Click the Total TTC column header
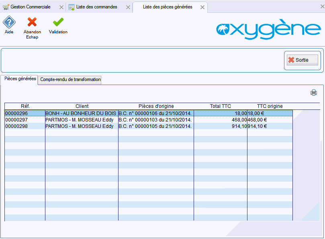Screen dimensions: 325x239 tap(220, 106)
